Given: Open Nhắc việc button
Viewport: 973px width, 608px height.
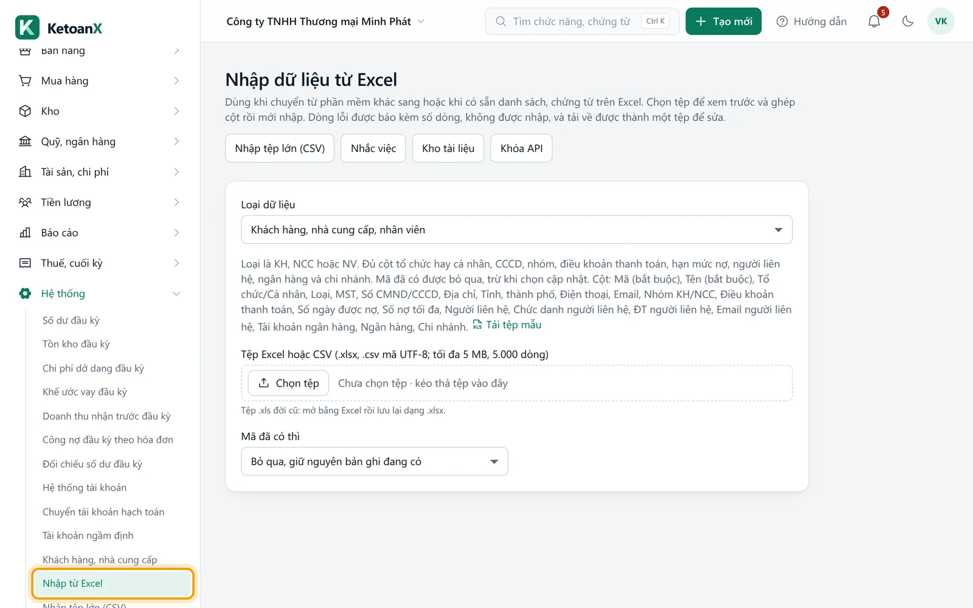Looking at the screenshot, I should point(373,148).
